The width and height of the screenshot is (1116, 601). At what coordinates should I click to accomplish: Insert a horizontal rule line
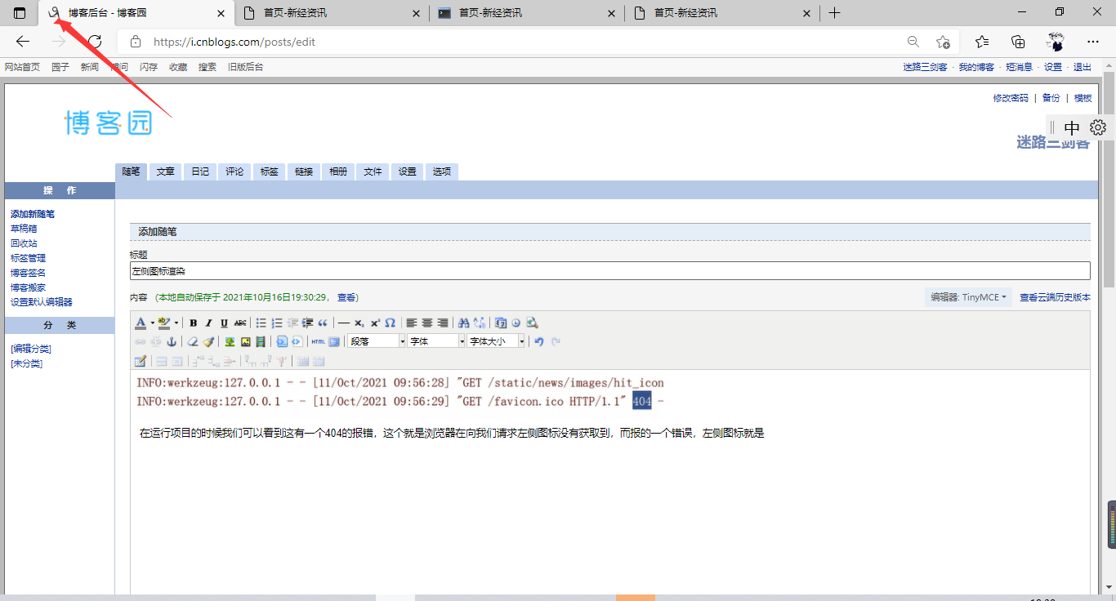click(344, 323)
